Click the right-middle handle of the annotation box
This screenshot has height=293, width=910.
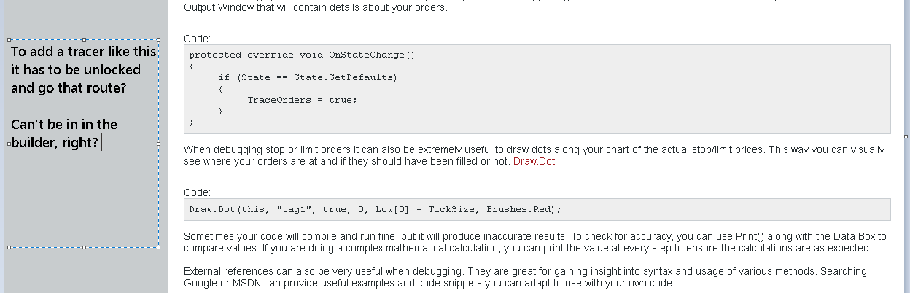click(159, 144)
